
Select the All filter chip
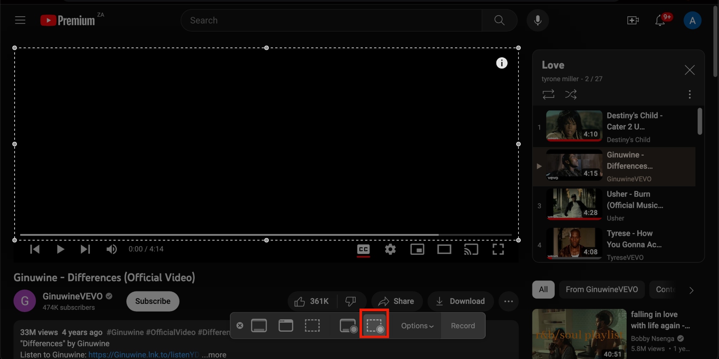(x=544, y=289)
